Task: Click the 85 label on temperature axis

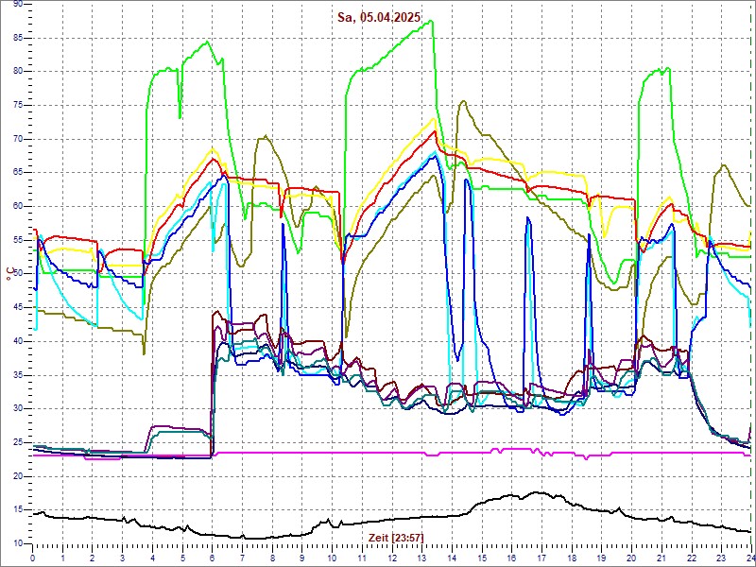Action: click(x=17, y=38)
